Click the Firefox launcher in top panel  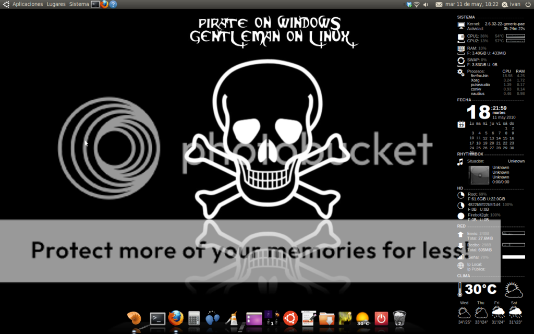point(104,4)
